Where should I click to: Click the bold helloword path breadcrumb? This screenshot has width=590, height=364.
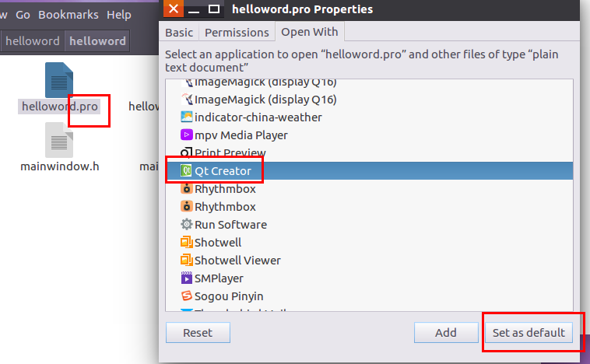tap(97, 40)
